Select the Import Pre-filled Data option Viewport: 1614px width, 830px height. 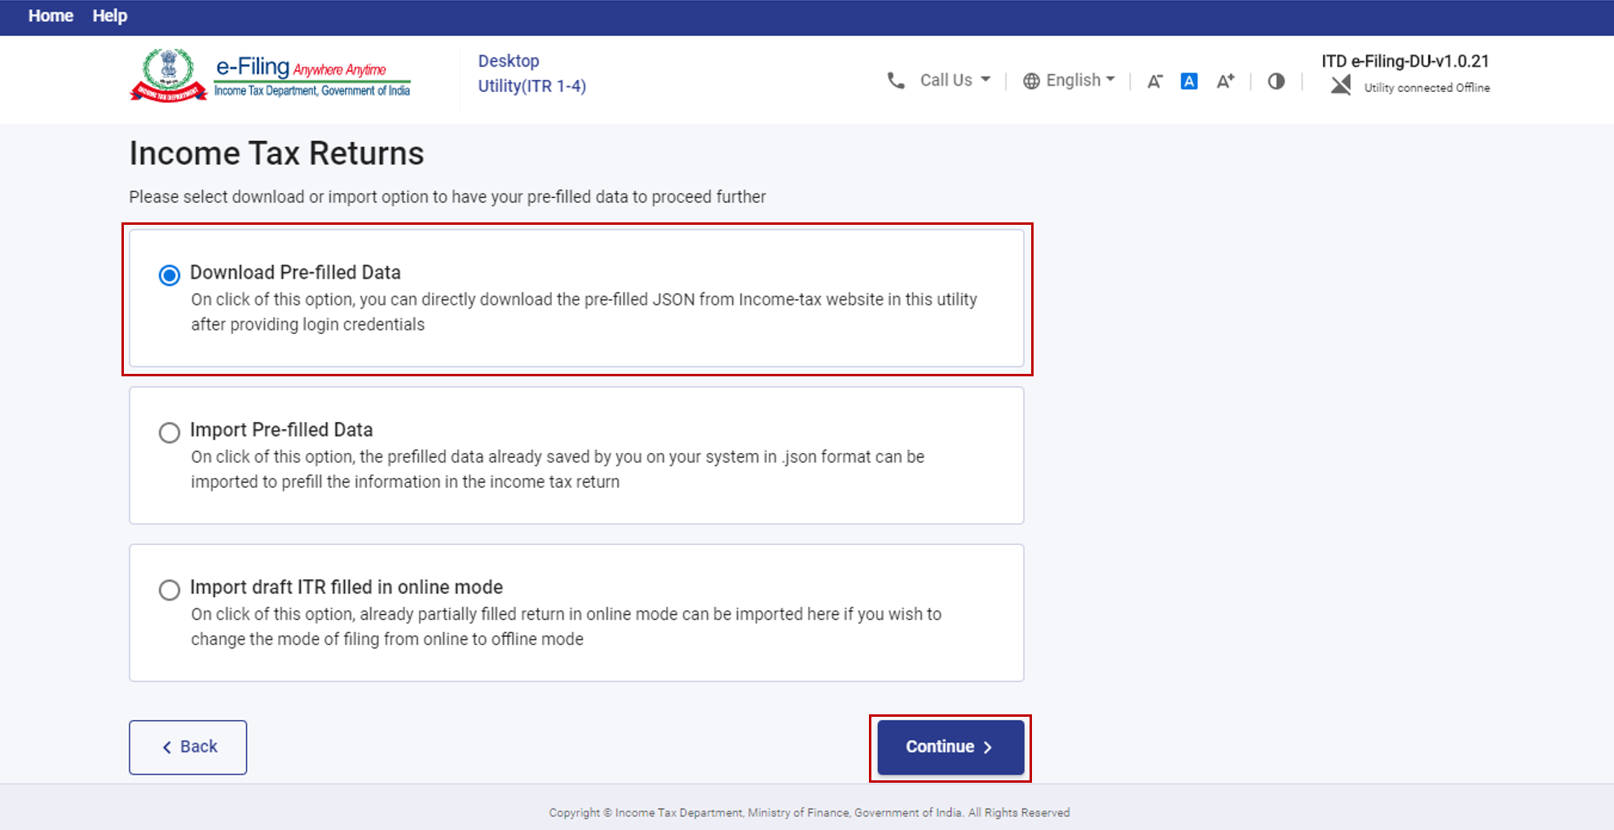[169, 433]
